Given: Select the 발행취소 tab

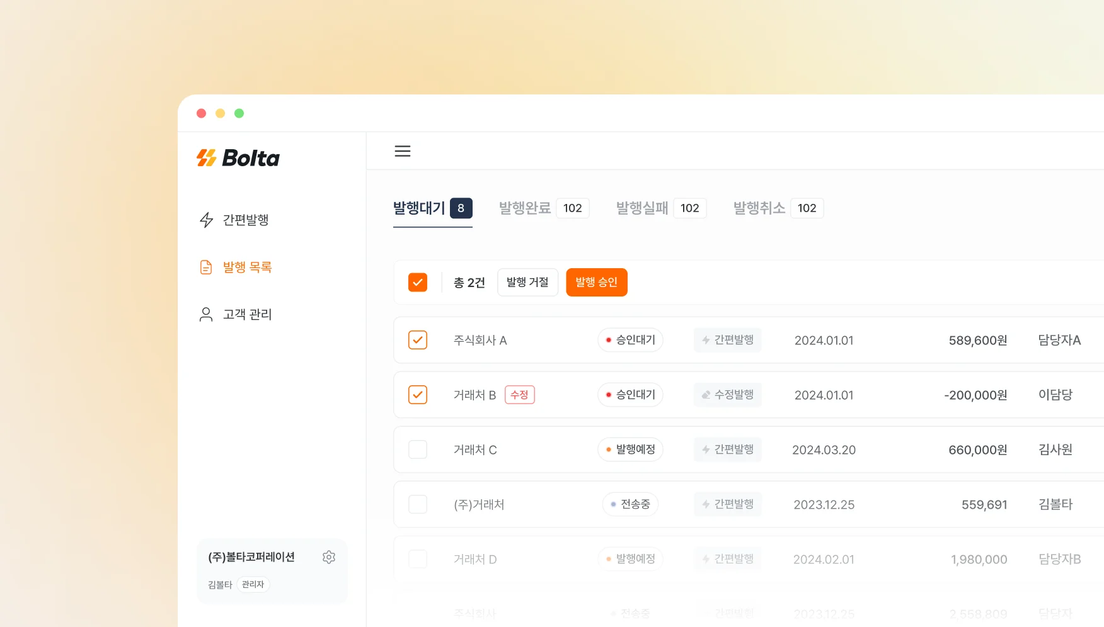Looking at the screenshot, I should [x=759, y=208].
